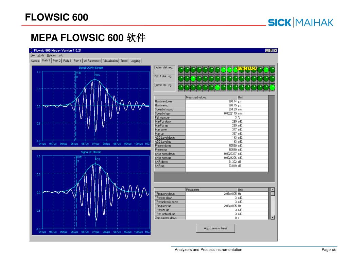348x261 pixels.
Task: Switch to the Path 2 tab
Action: [x=57, y=61]
